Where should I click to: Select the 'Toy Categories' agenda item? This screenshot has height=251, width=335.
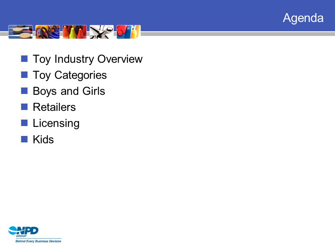[x=70, y=75]
